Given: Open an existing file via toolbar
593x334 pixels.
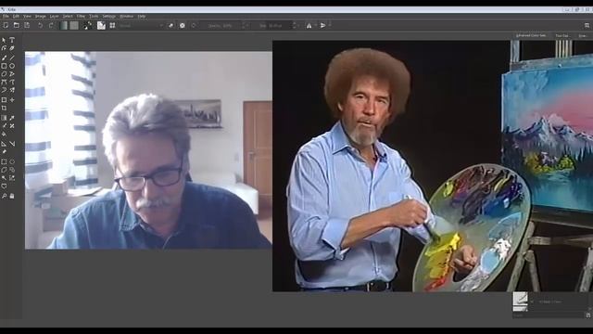Looking at the screenshot, I should point(17,25).
